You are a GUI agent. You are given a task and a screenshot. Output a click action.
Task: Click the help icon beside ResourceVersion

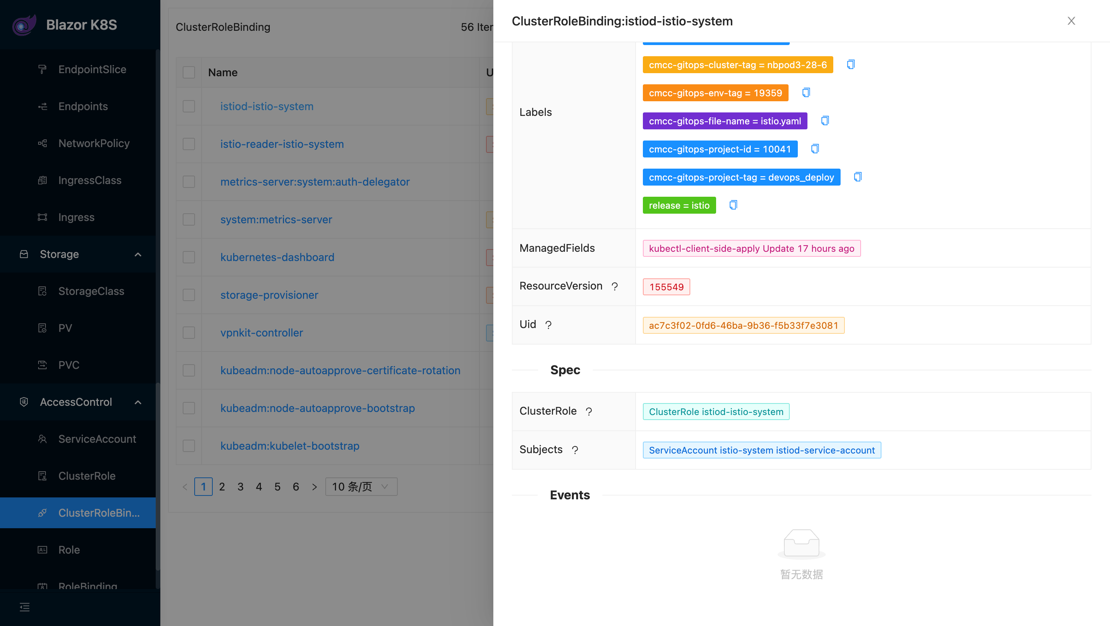click(614, 287)
